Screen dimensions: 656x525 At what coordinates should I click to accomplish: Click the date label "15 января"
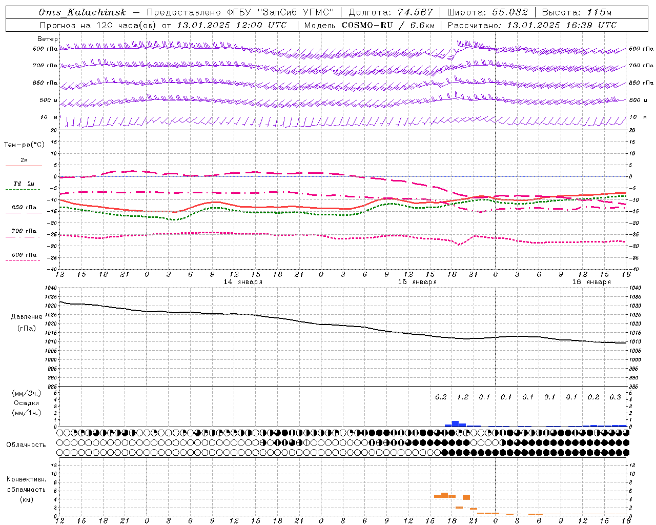coord(417,282)
